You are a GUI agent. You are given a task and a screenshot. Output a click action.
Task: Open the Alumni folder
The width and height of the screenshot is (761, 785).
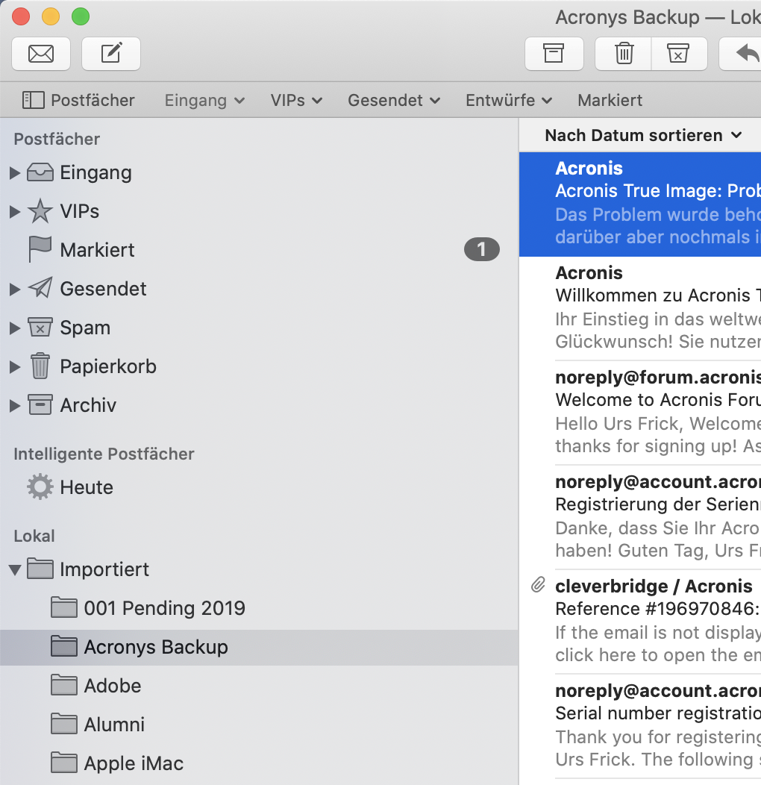(260, 725)
